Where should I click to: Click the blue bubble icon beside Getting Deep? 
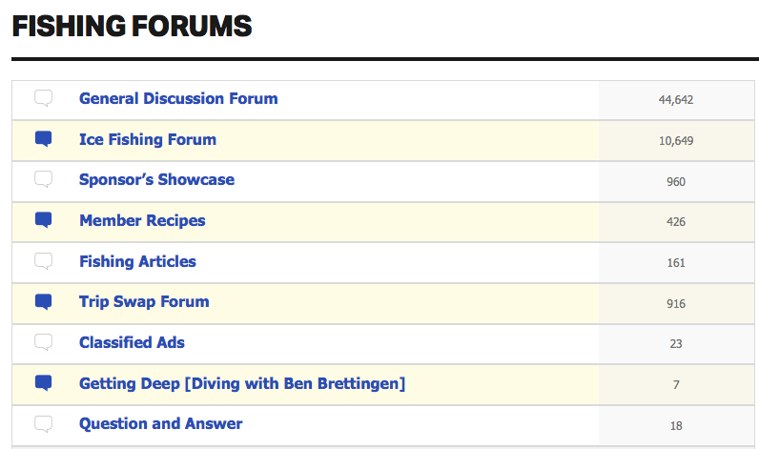click(43, 383)
